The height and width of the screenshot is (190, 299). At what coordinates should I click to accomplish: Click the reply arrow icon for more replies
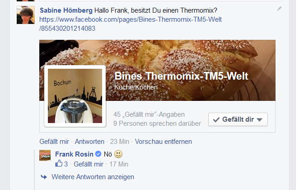[x=44, y=177]
